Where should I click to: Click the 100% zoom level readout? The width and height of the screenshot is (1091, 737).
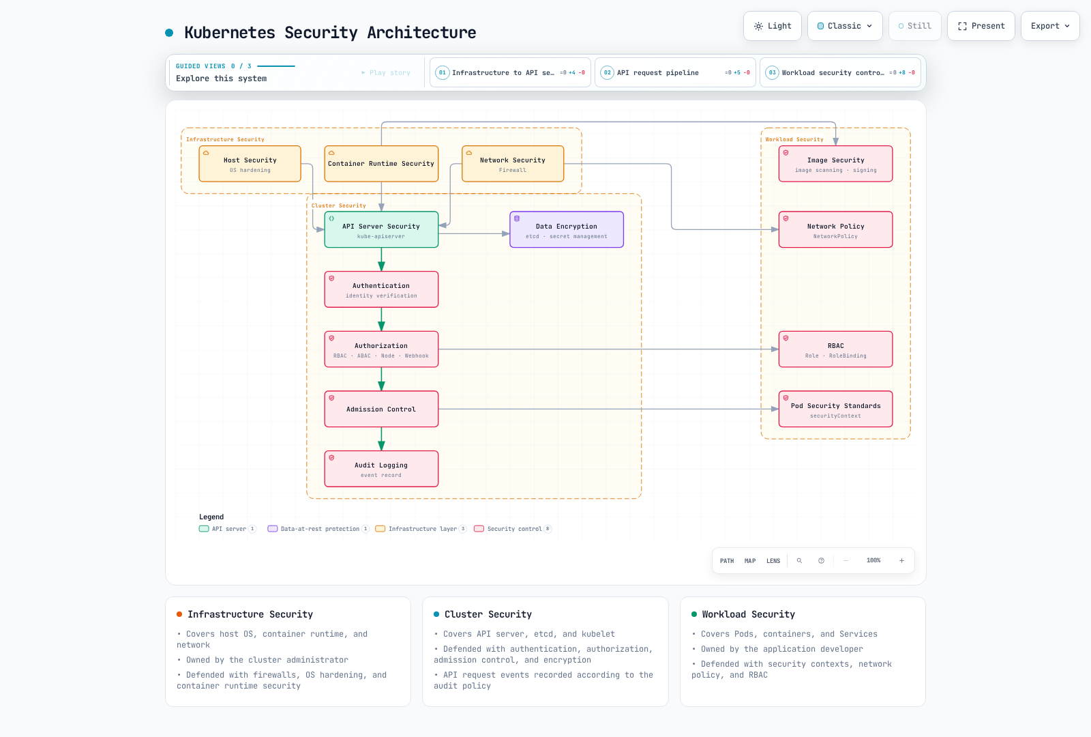(873, 561)
